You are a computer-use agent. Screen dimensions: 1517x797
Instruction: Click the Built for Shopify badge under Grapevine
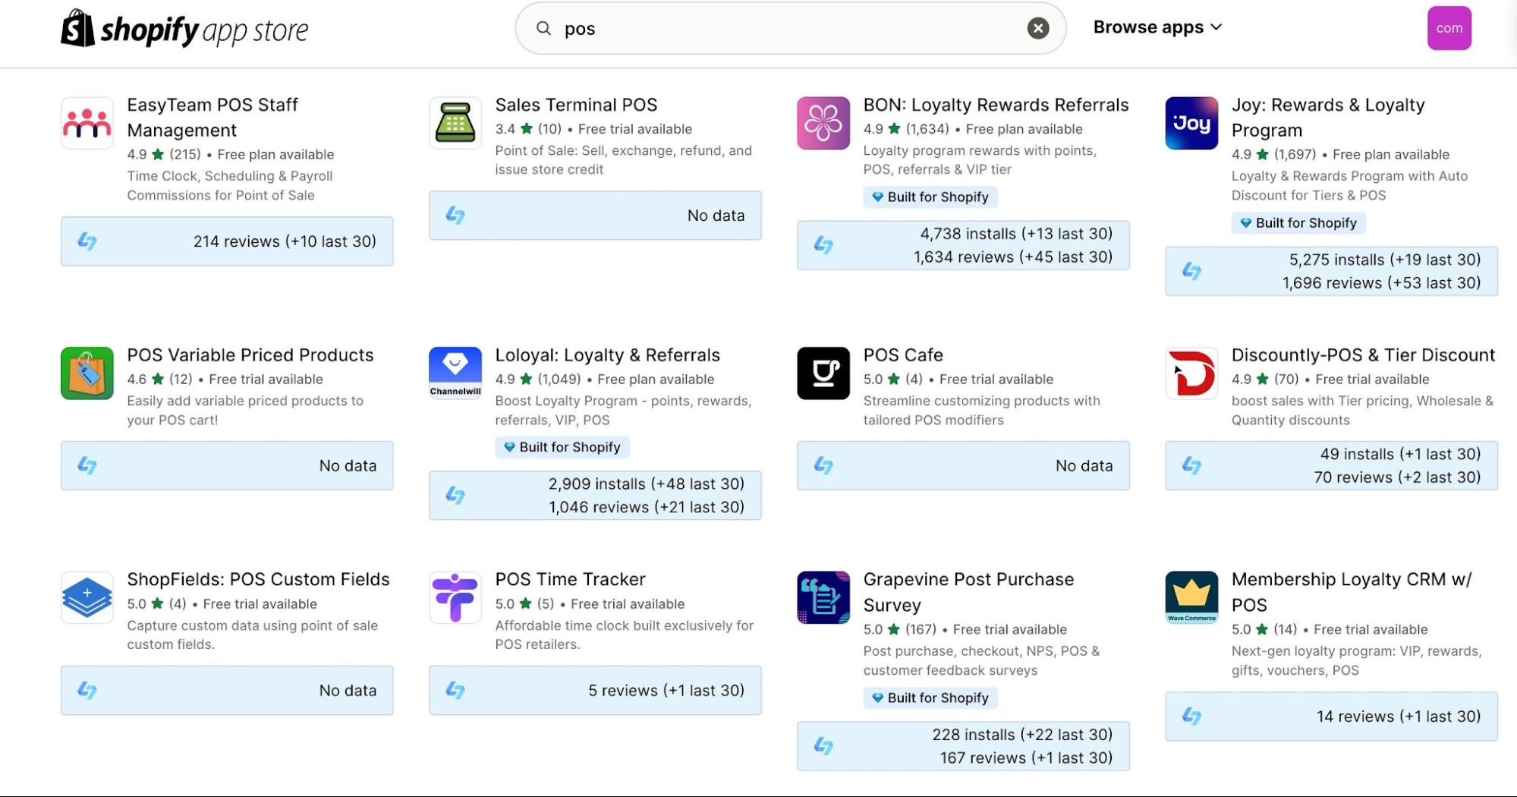pos(930,698)
